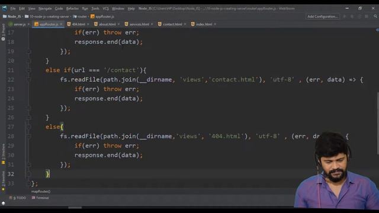
Task: Collapse the readFile callback at line 22
Action: [29, 80]
